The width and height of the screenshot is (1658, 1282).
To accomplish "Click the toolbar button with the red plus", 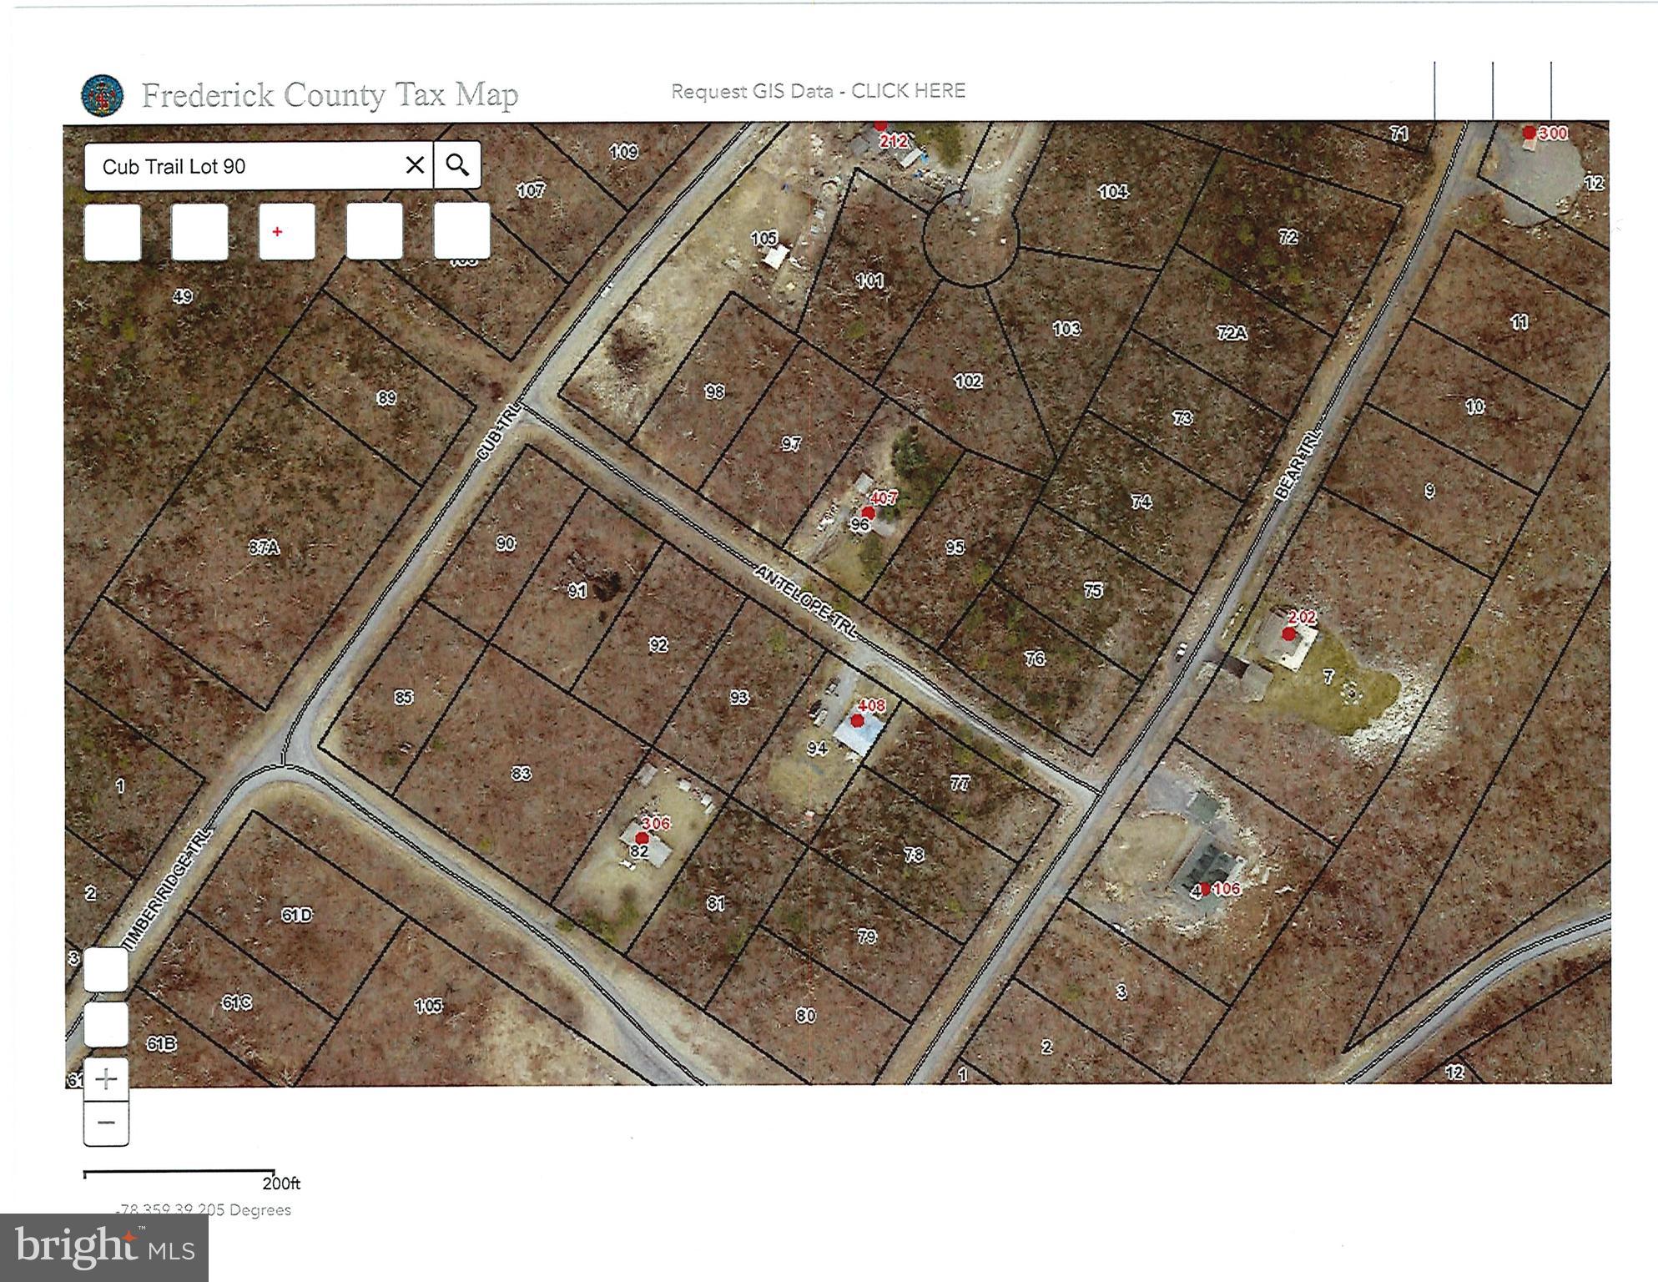I will click(286, 231).
